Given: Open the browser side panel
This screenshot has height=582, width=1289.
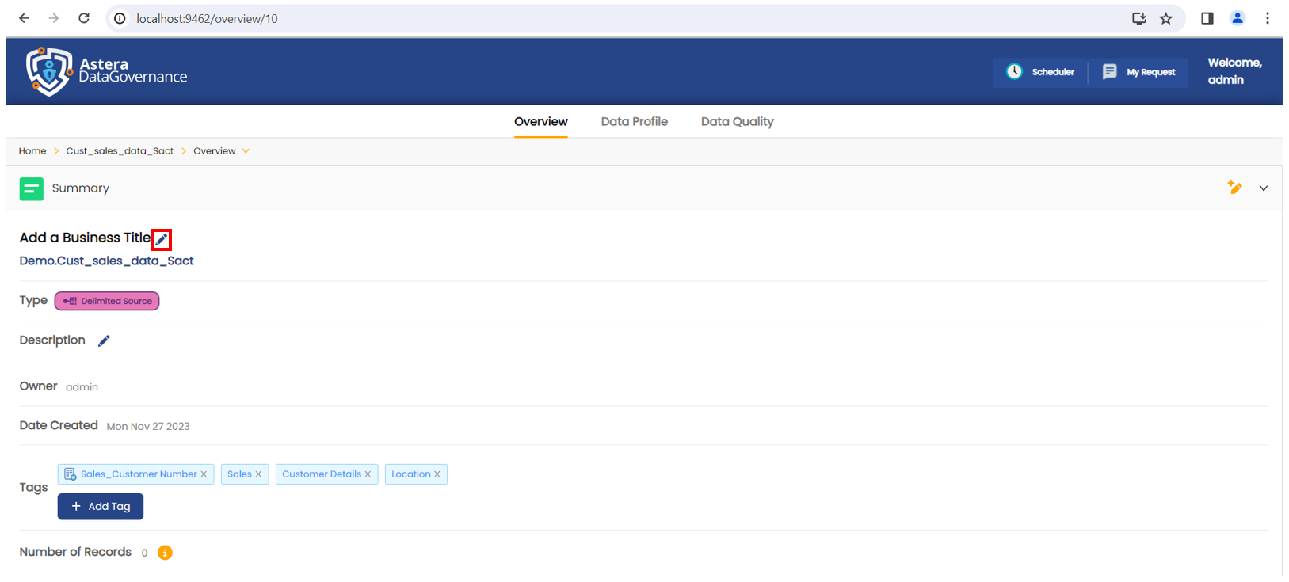Looking at the screenshot, I should click(1207, 18).
